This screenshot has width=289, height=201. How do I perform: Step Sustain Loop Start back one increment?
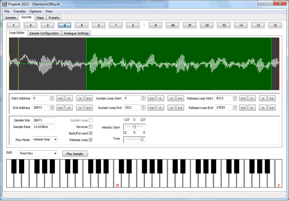coord(161,99)
